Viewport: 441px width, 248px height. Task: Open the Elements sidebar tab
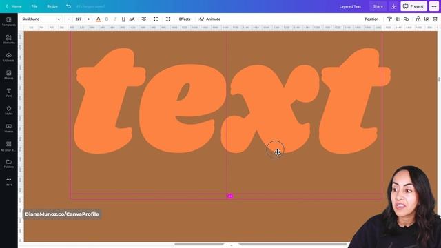click(x=9, y=39)
